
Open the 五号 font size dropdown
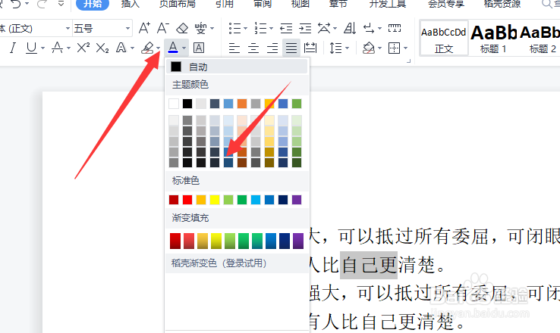tap(127, 29)
